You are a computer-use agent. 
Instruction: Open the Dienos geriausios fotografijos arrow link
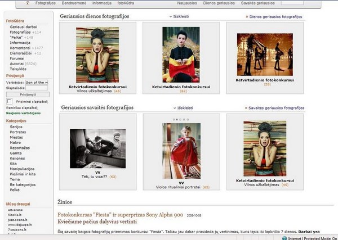(x=275, y=17)
